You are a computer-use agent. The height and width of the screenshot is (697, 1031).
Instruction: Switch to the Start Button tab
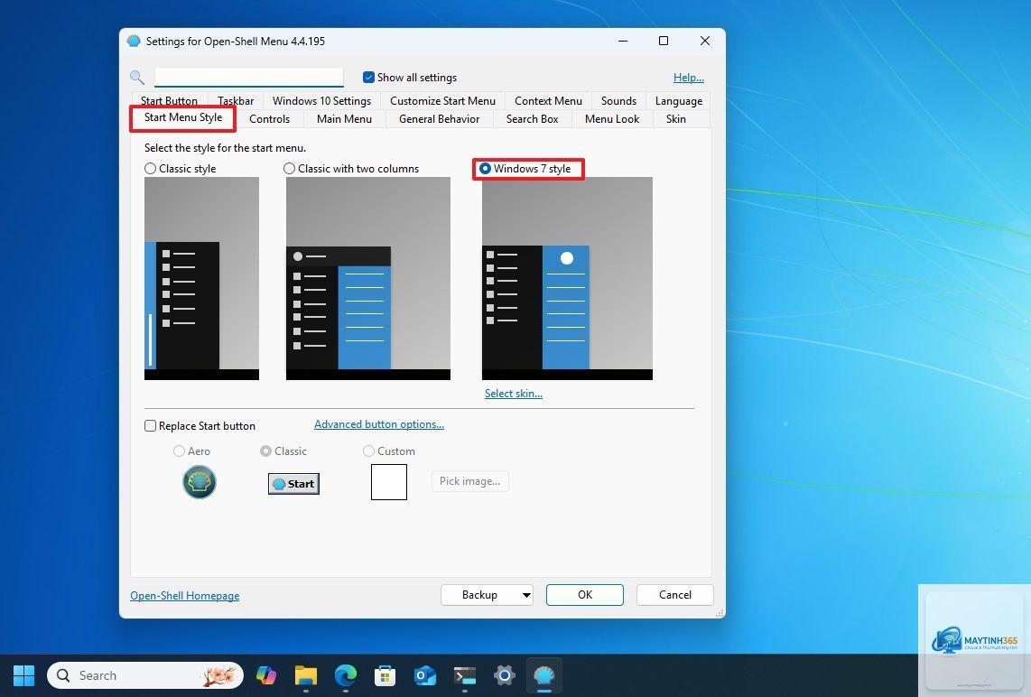coord(169,100)
